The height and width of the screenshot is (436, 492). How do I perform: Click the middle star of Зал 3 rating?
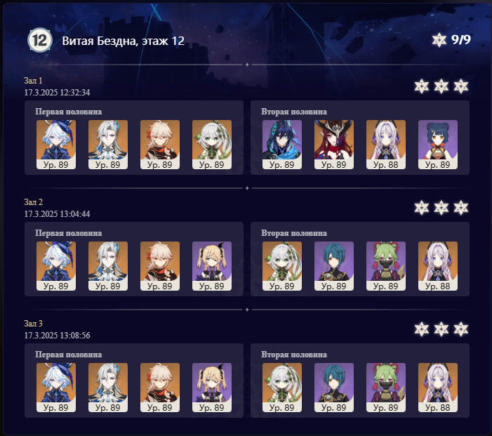441,329
